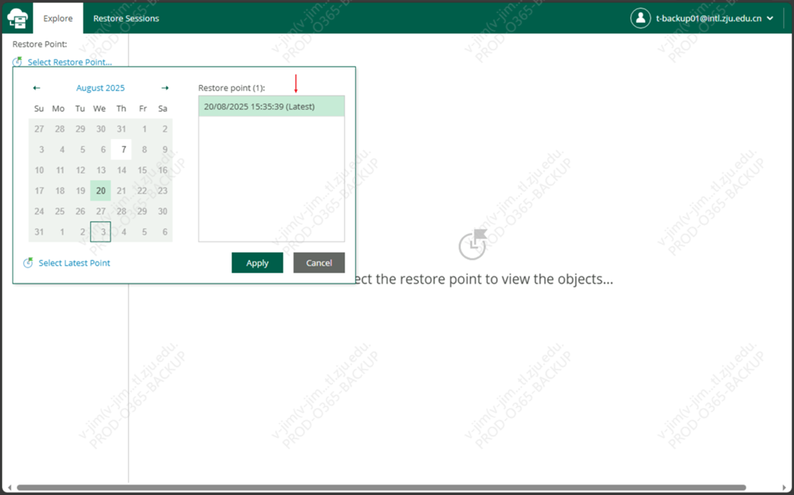Switch to the Explore tab

(58, 18)
